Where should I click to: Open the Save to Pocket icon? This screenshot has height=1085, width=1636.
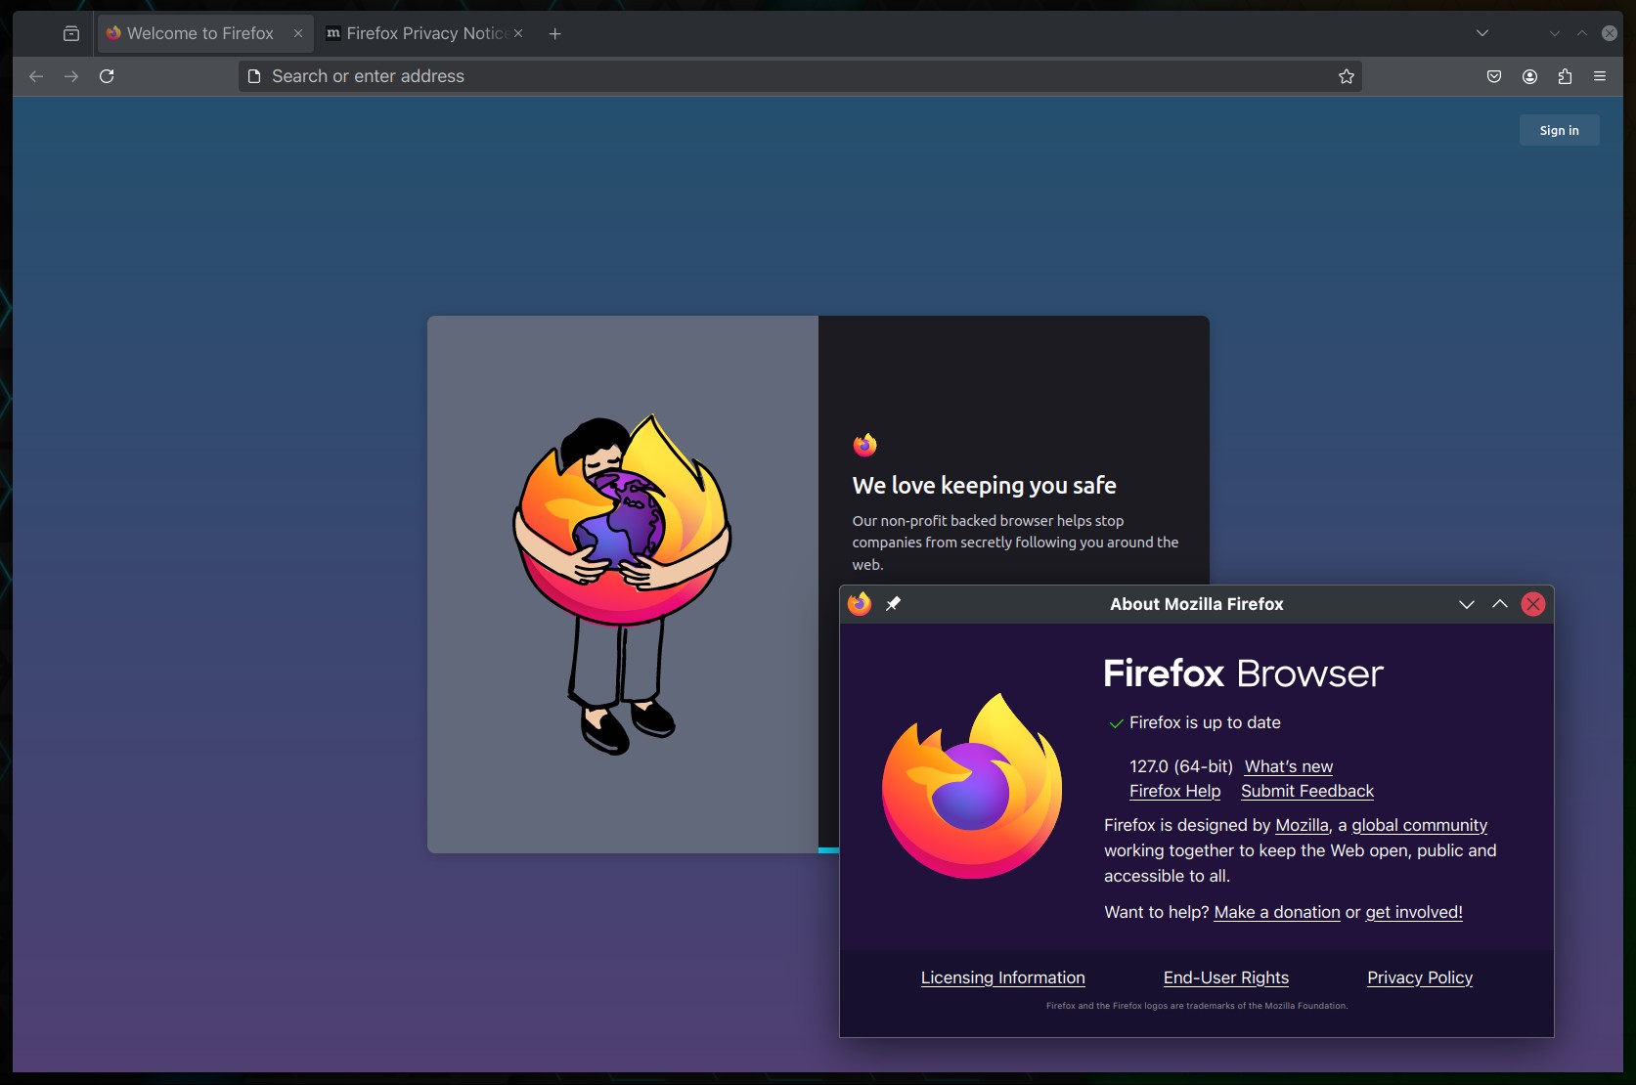(1494, 76)
